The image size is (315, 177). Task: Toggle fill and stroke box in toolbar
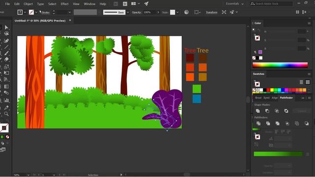click(x=4, y=128)
